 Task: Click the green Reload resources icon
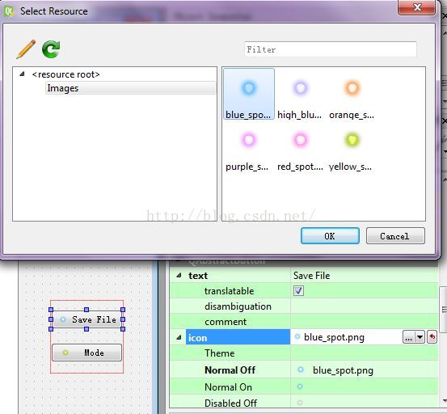click(x=51, y=49)
